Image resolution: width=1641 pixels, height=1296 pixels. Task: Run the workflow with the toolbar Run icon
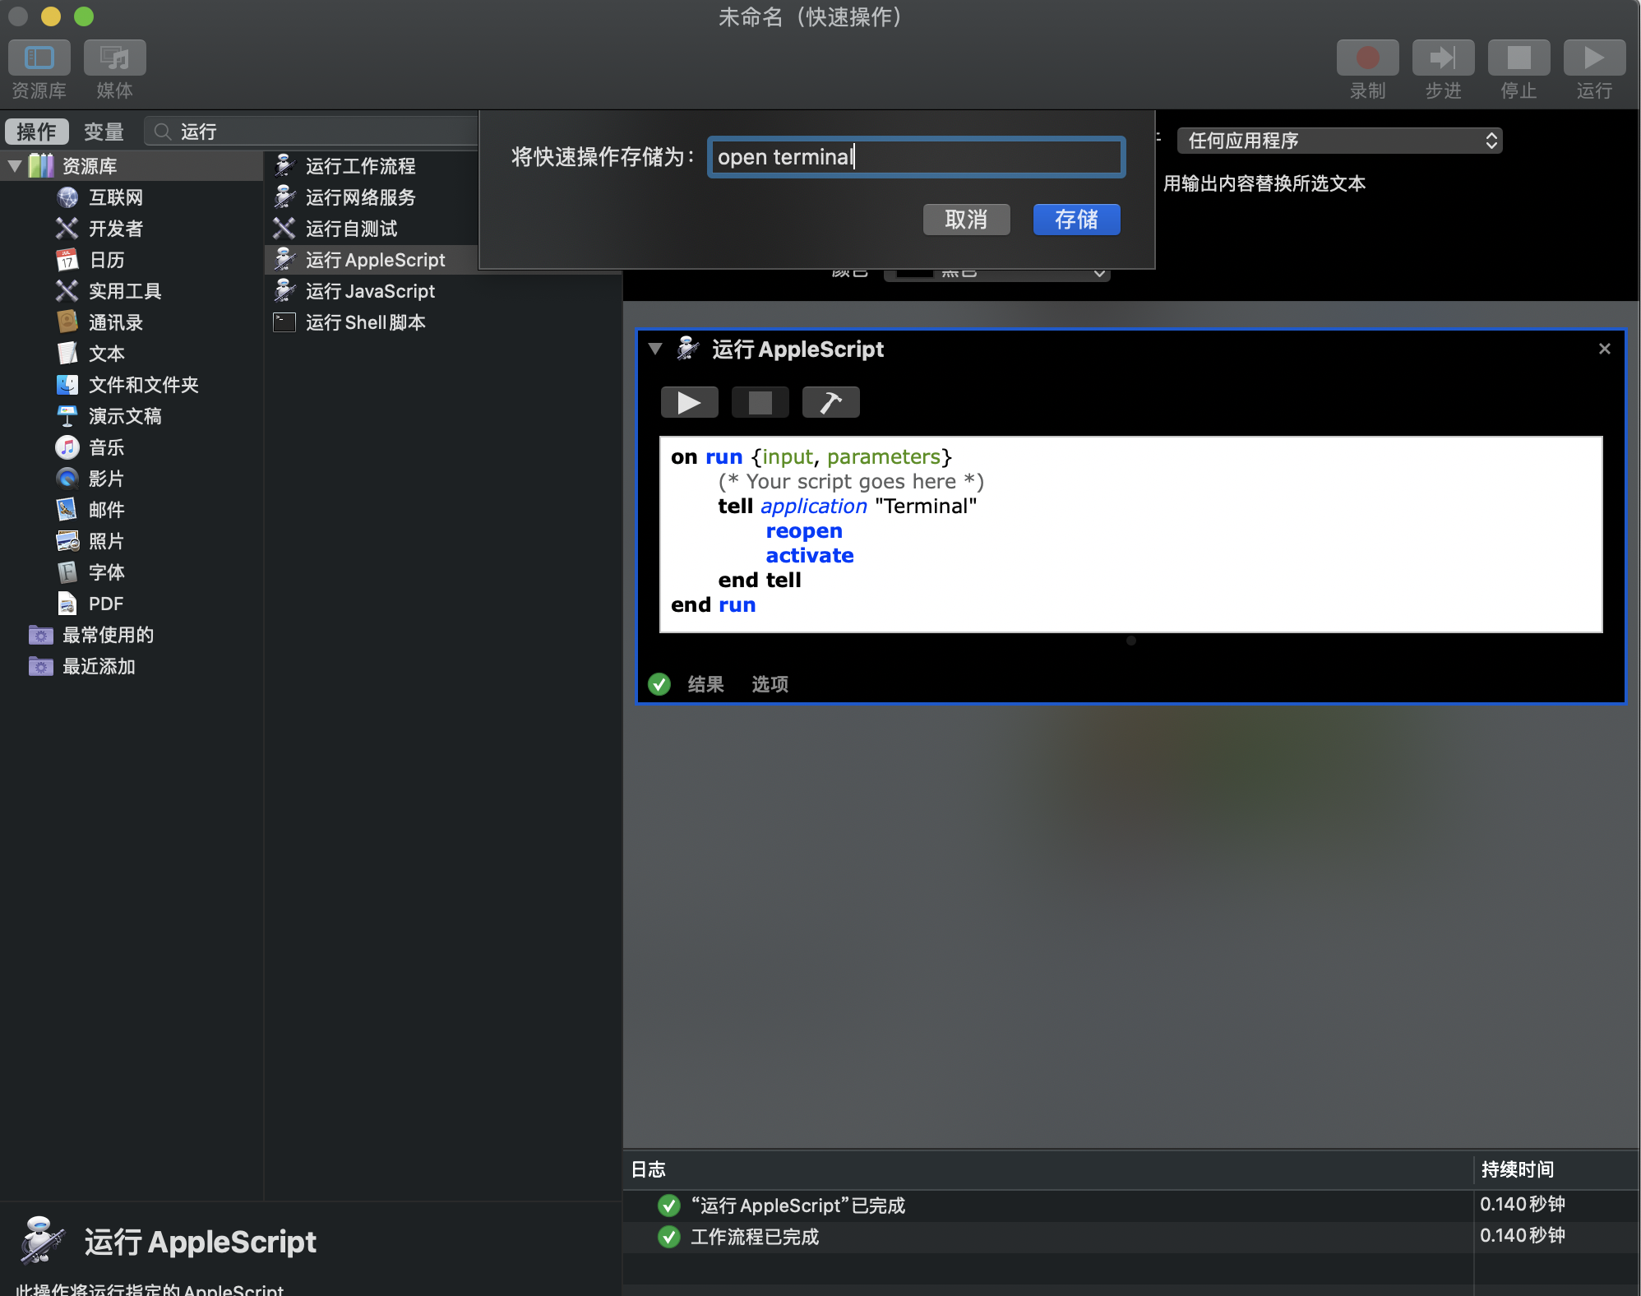(1594, 58)
